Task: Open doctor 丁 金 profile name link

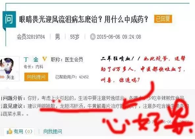Action: click(x=31, y=59)
